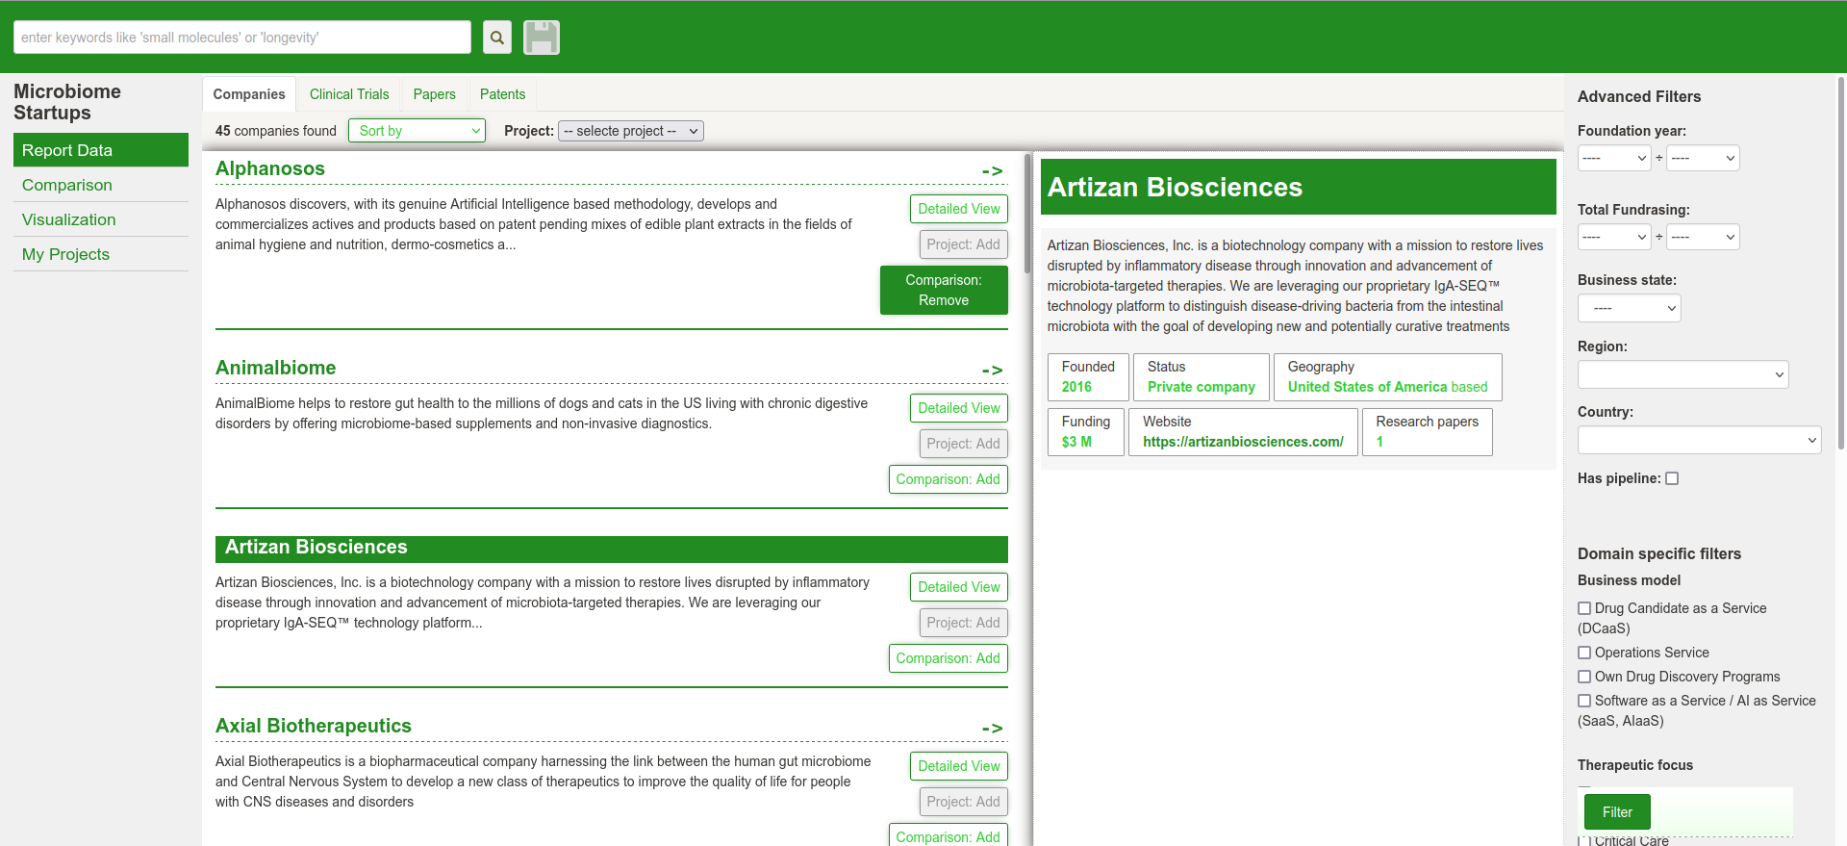Click 45 companies found text
This screenshot has width=1847, height=846.
[276, 131]
